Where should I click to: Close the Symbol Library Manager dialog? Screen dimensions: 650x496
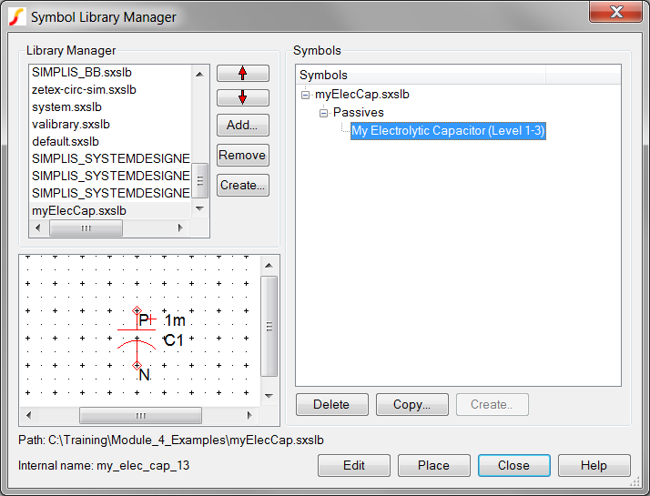click(x=514, y=465)
